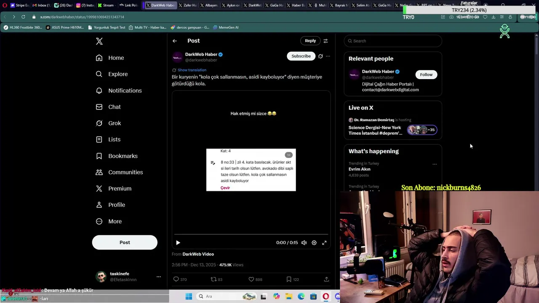
Task: Click the browser forward arrow
Action: (x=14, y=17)
